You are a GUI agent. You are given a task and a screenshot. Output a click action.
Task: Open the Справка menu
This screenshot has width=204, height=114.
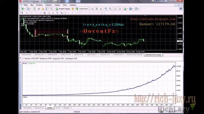(73, 5)
